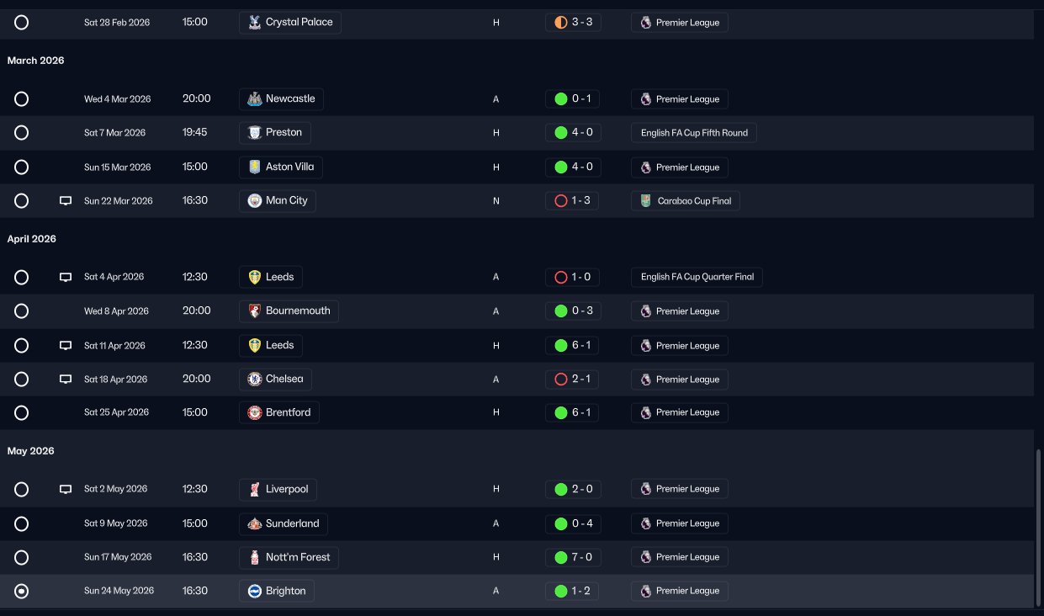Click green win indicator on Nott'm Forest result
This screenshot has height=616, width=1044.
pos(561,557)
